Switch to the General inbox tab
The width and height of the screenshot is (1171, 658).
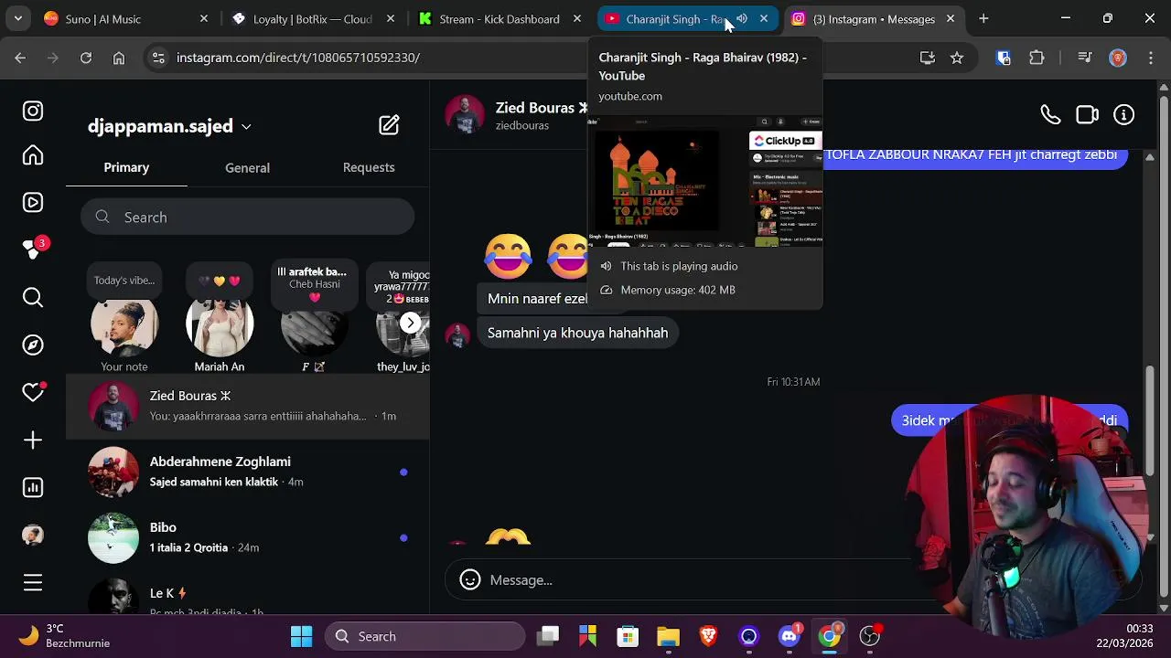(247, 168)
